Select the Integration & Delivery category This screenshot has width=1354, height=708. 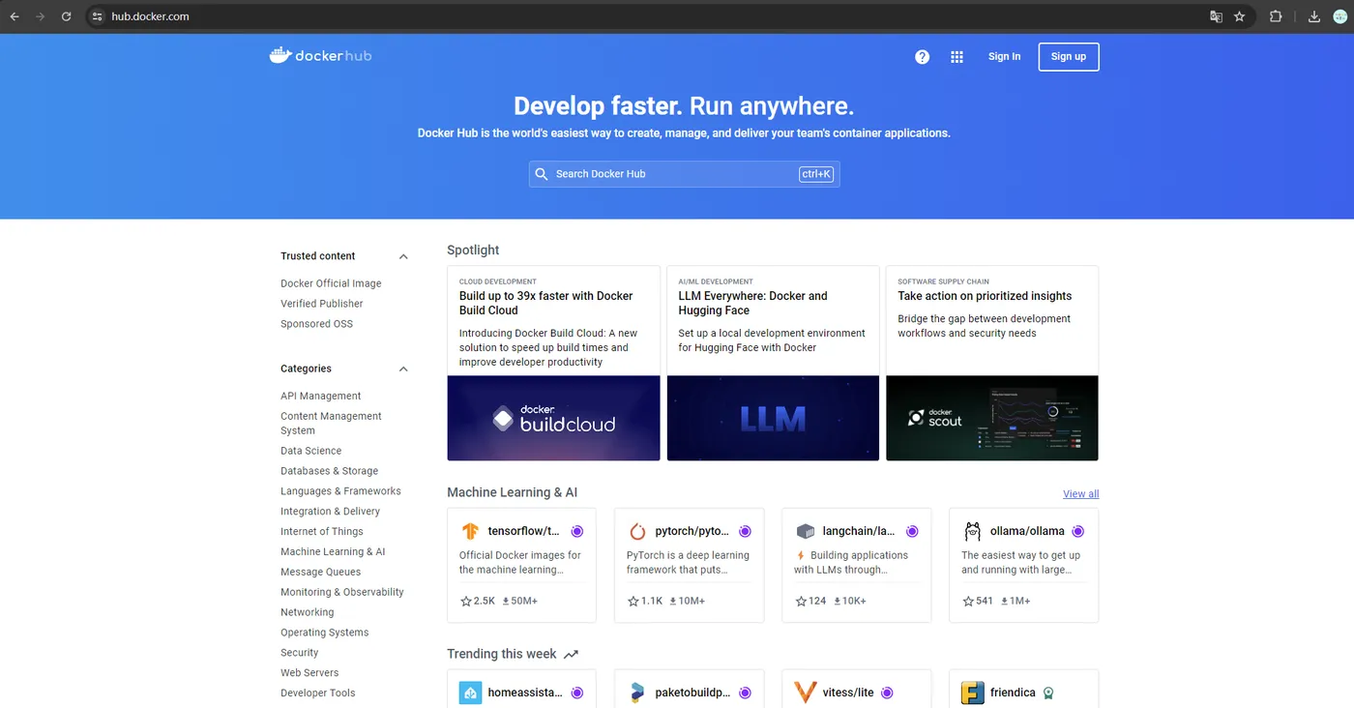[x=330, y=512]
